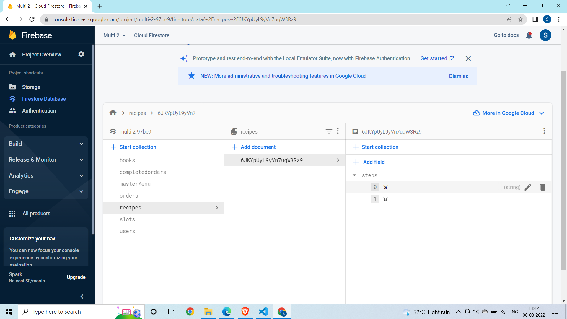The width and height of the screenshot is (567, 319).
Task: Select the recipes collection in list
Action: 131,208
